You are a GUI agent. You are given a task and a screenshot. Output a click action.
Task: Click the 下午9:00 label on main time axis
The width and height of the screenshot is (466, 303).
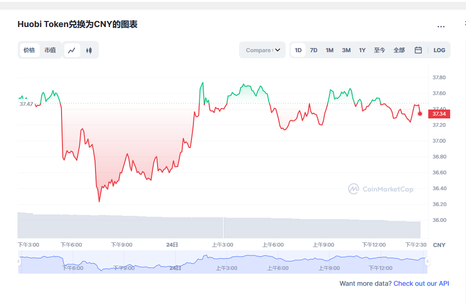(x=122, y=245)
